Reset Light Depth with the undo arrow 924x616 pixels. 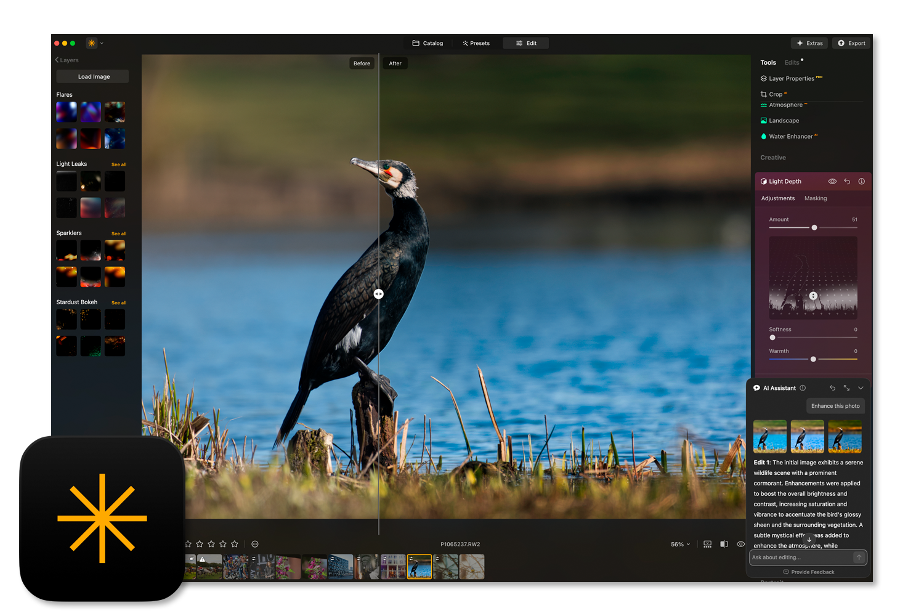847,182
